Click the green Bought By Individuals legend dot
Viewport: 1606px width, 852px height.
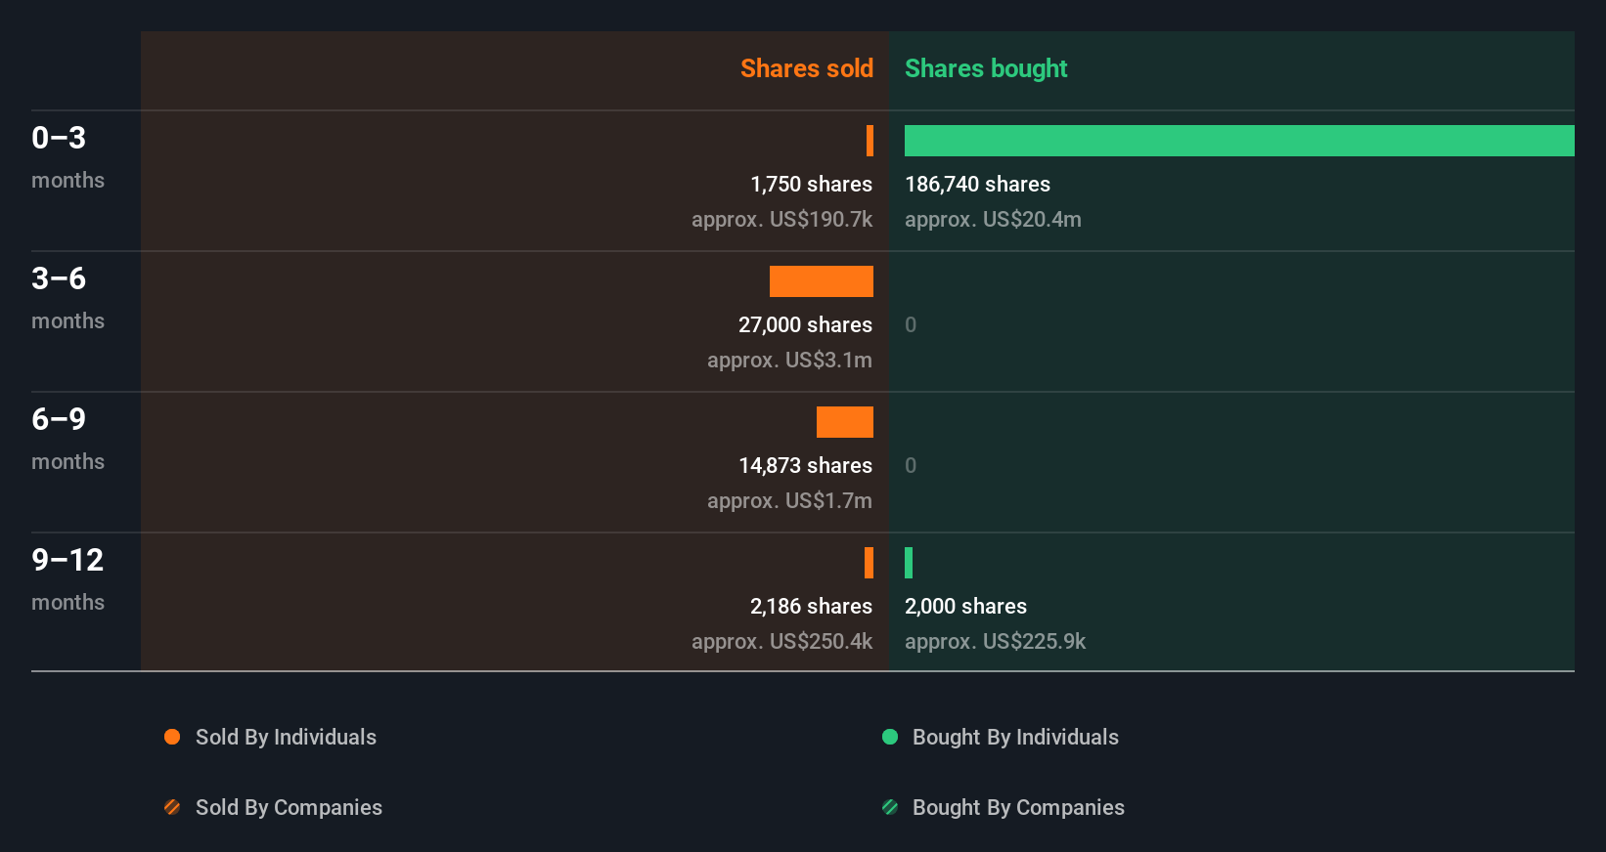(x=890, y=737)
